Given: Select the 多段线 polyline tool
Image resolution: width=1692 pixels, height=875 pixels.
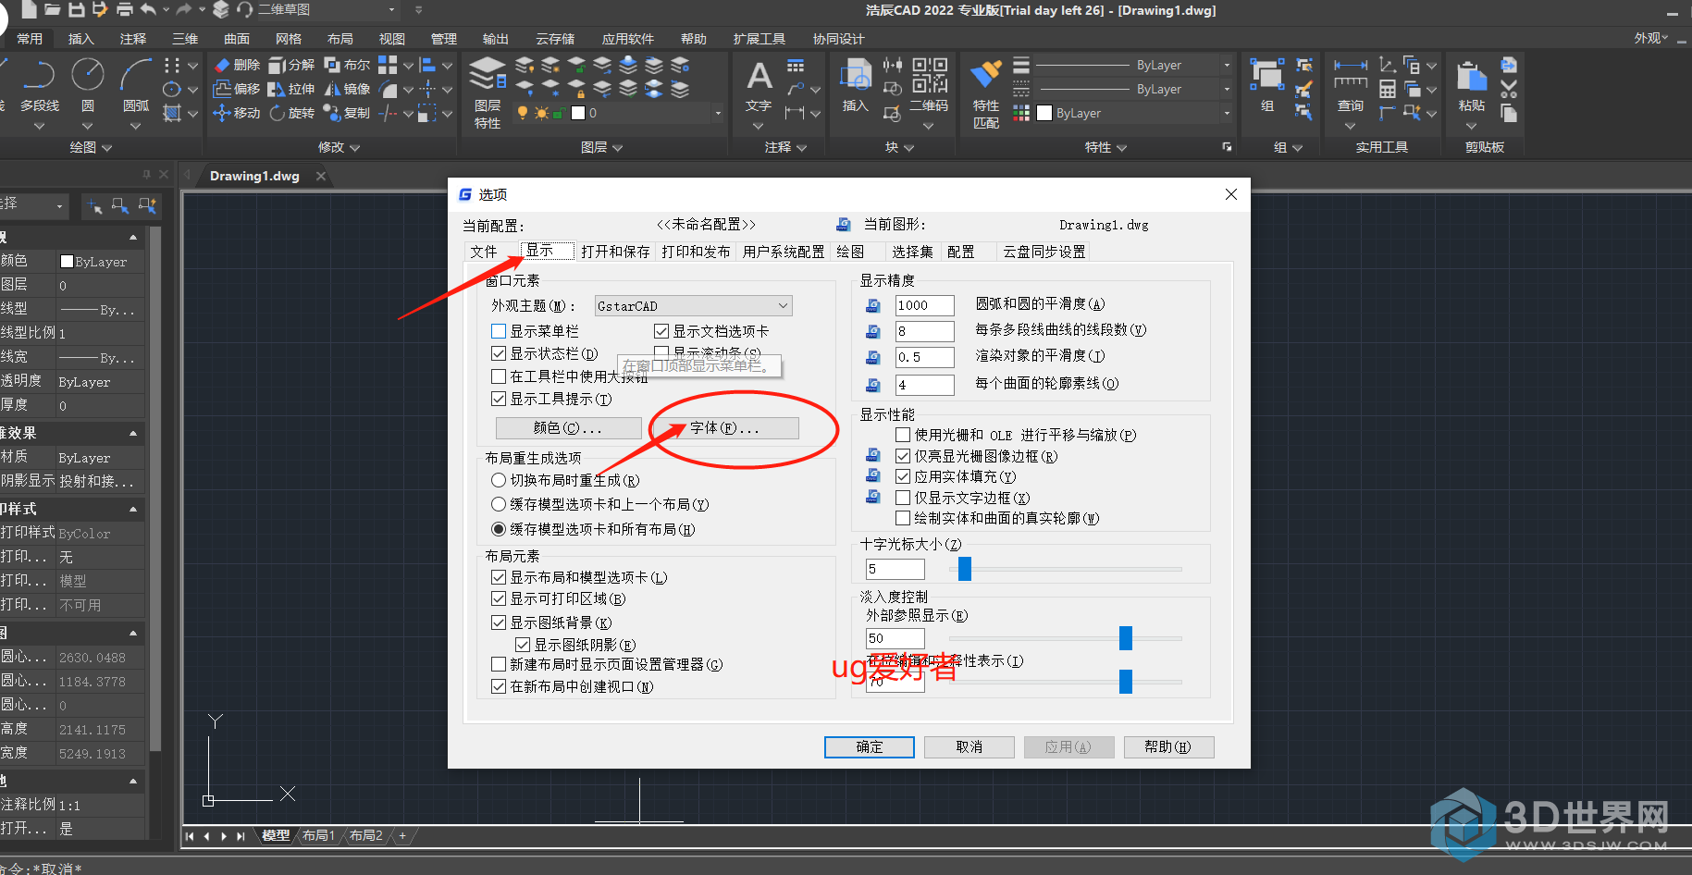Looking at the screenshot, I should click(39, 86).
